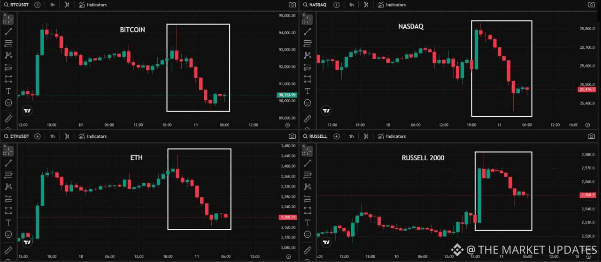Viewport: 601px width, 262px height.
Task: Open emoji icons tool in BTCUSDT chart
Action: pyautogui.click(x=8, y=103)
